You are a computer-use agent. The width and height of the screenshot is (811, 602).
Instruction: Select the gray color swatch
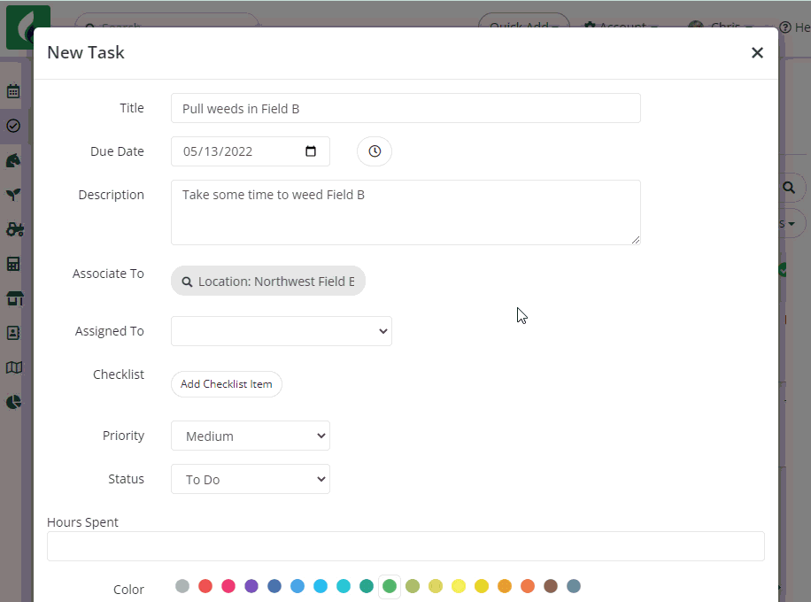[x=182, y=586]
